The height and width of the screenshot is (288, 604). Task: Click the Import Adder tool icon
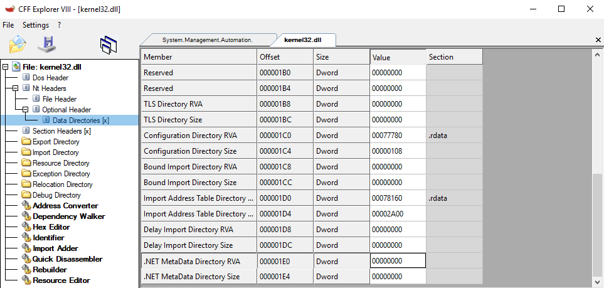tap(26, 248)
